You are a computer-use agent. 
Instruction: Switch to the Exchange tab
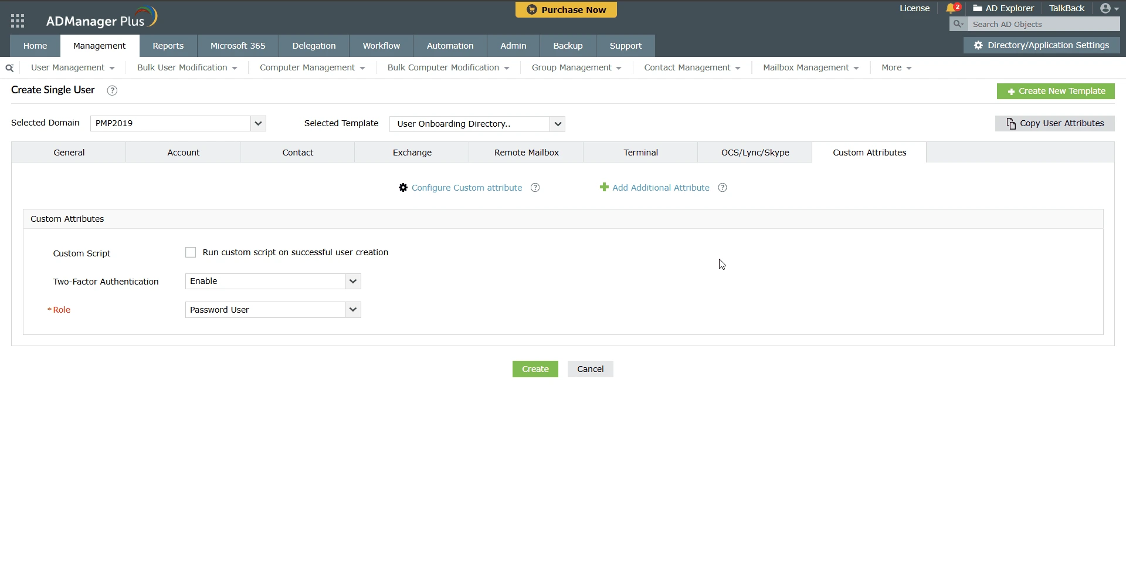[412, 152]
